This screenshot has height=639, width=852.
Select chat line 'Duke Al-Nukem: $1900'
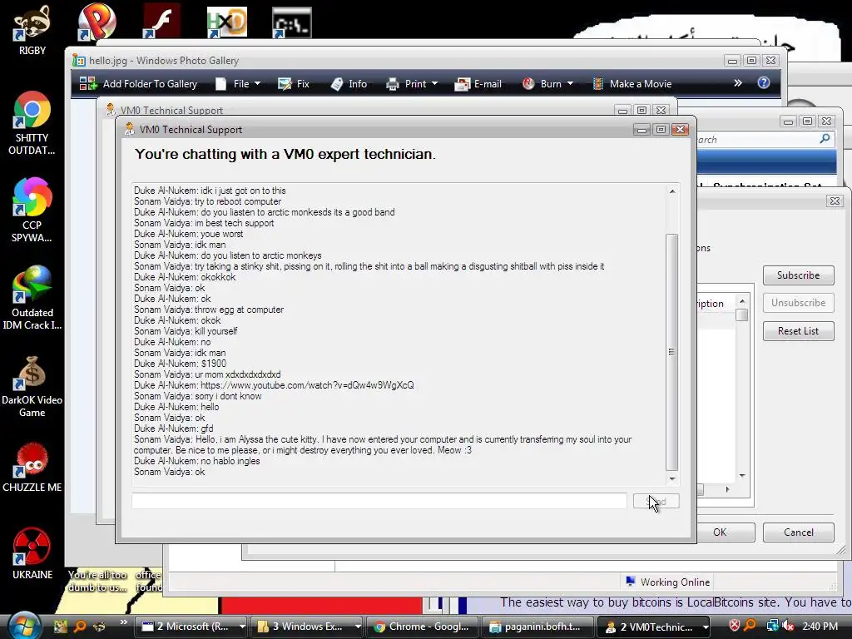click(x=181, y=364)
